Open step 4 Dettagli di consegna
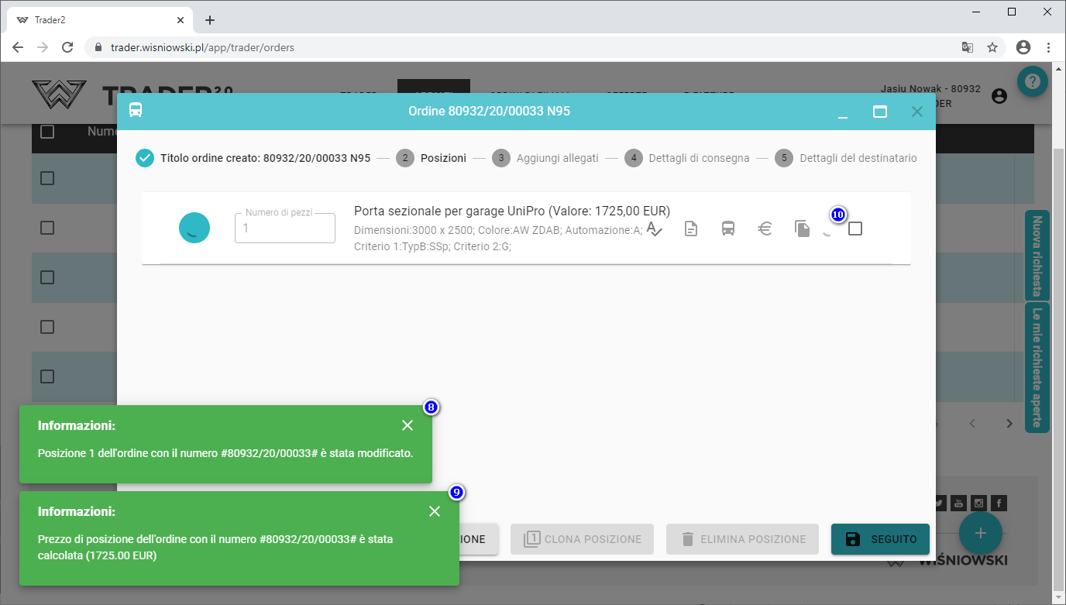Image resolution: width=1066 pixels, height=605 pixels. (689, 158)
